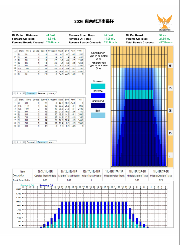Open More tab in lower table
Viewport: 180px width, 245px height.
pos(51,142)
